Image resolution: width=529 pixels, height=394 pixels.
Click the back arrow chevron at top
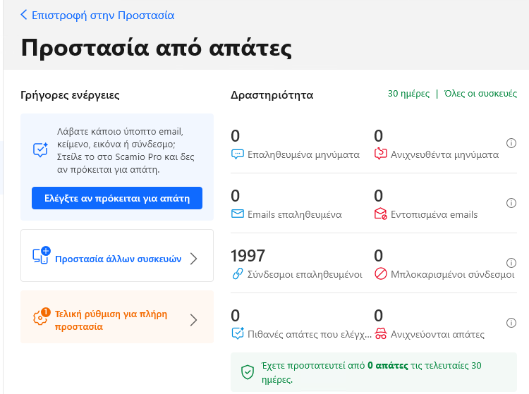[x=24, y=15]
